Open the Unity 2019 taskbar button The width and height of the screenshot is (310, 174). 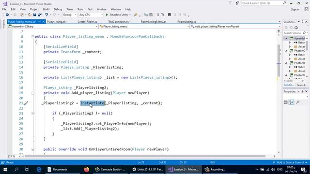point(147,170)
